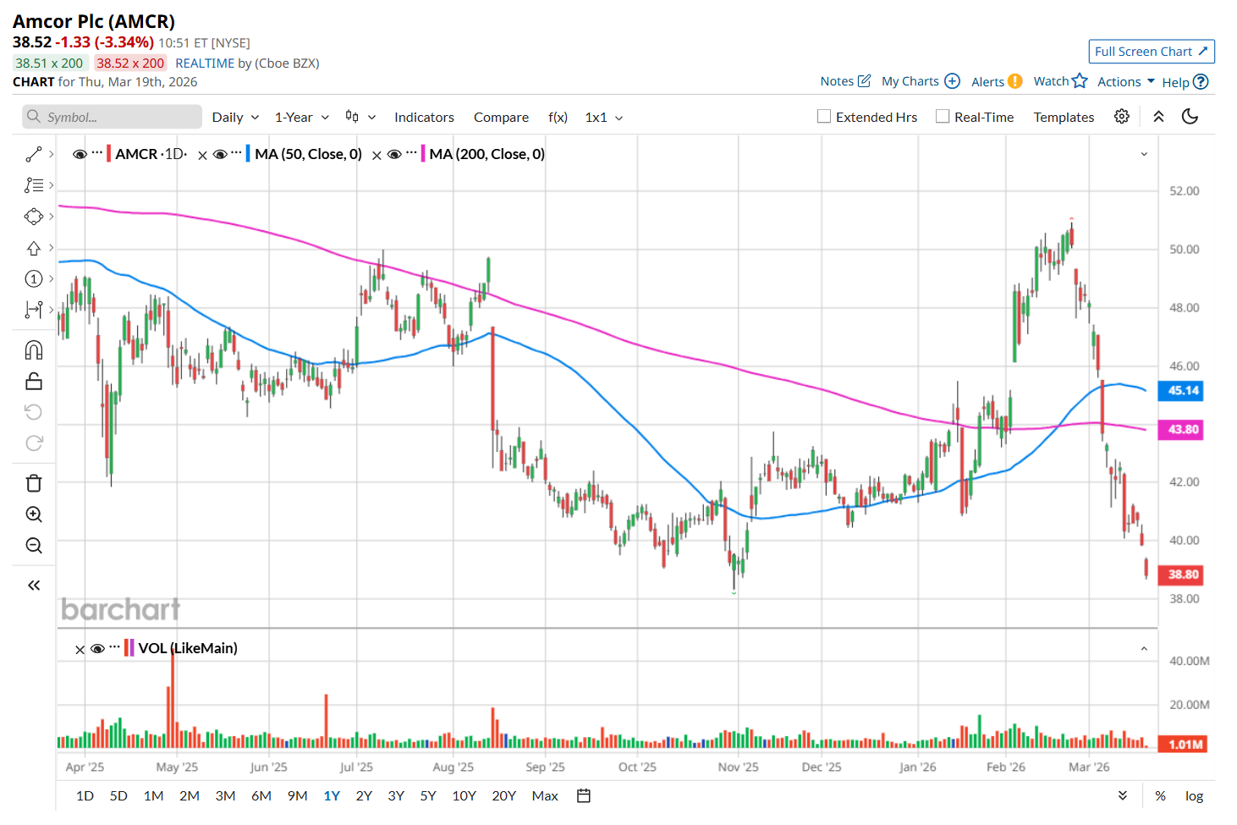Open the Compare symbols button
1237x825 pixels.
(x=501, y=118)
